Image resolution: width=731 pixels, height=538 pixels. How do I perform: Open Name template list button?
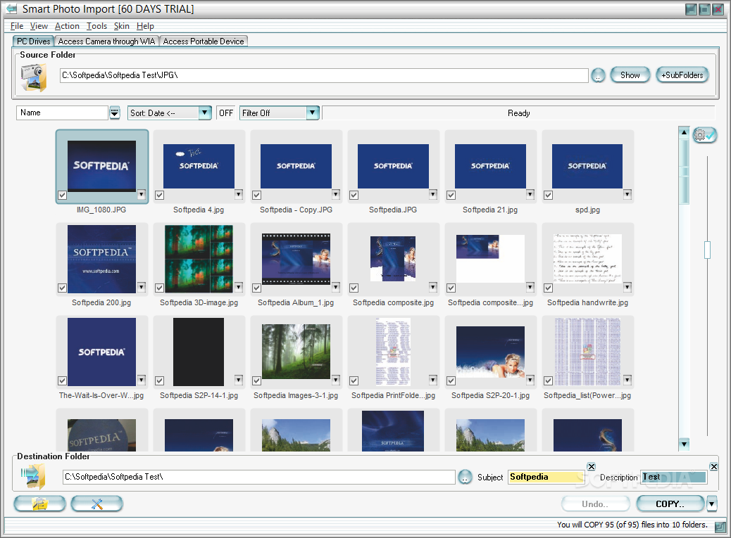[x=115, y=113]
